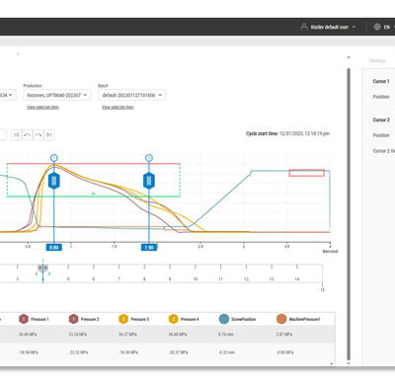Click the scrollbar down arrow
Image resolution: width=395 pixels, height=390 pixels.
[349, 363]
